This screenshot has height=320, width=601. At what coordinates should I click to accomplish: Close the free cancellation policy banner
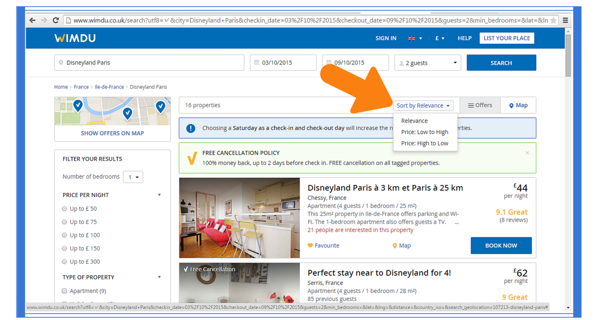coord(527,153)
